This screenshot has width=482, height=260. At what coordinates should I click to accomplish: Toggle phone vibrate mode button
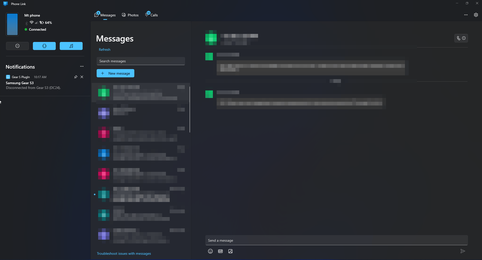[x=44, y=46]
